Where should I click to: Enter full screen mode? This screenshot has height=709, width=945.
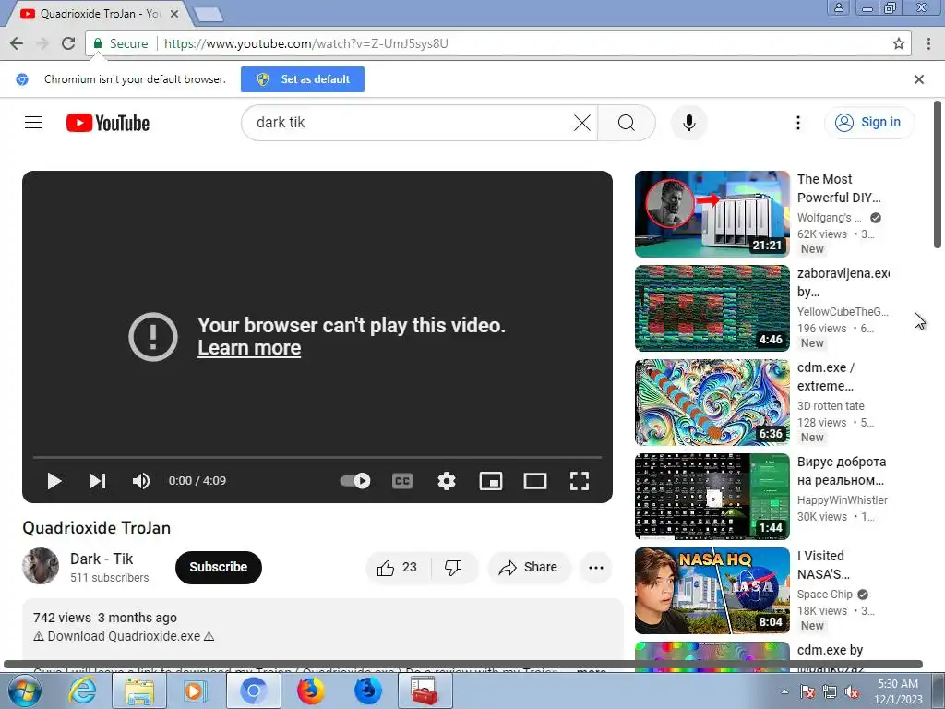pos(580,480)
